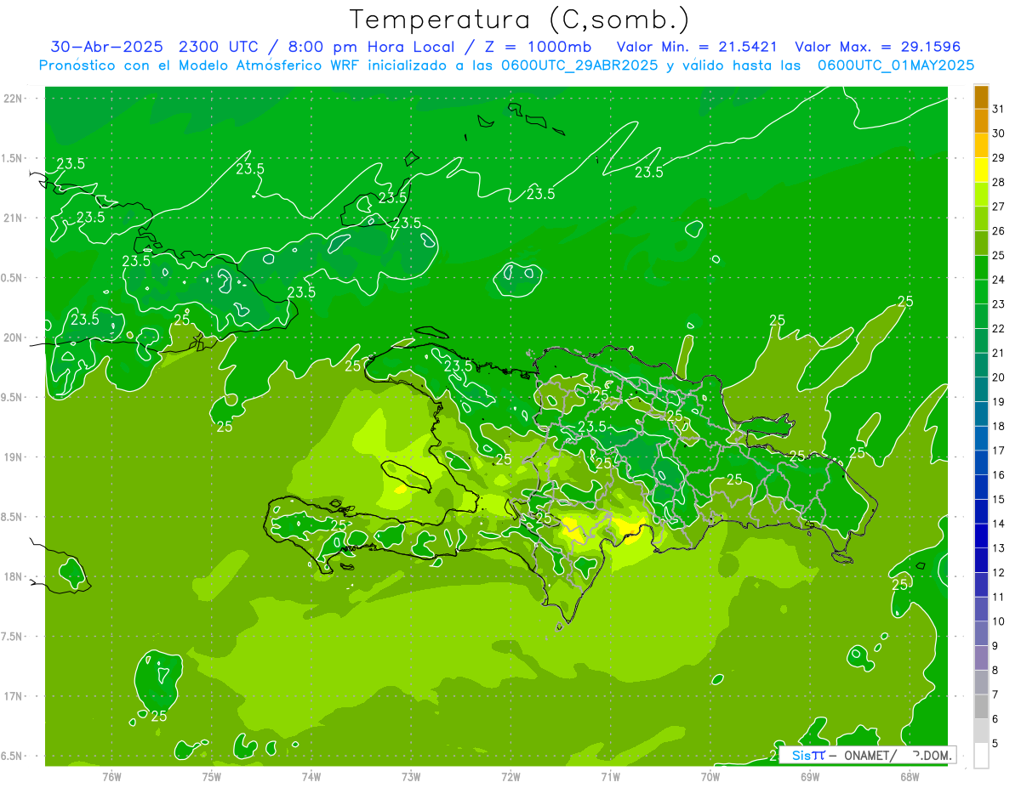Click the colorbar tick label 31
Image resolution: width=1021 pixels, height=788 pixels.
999,109
